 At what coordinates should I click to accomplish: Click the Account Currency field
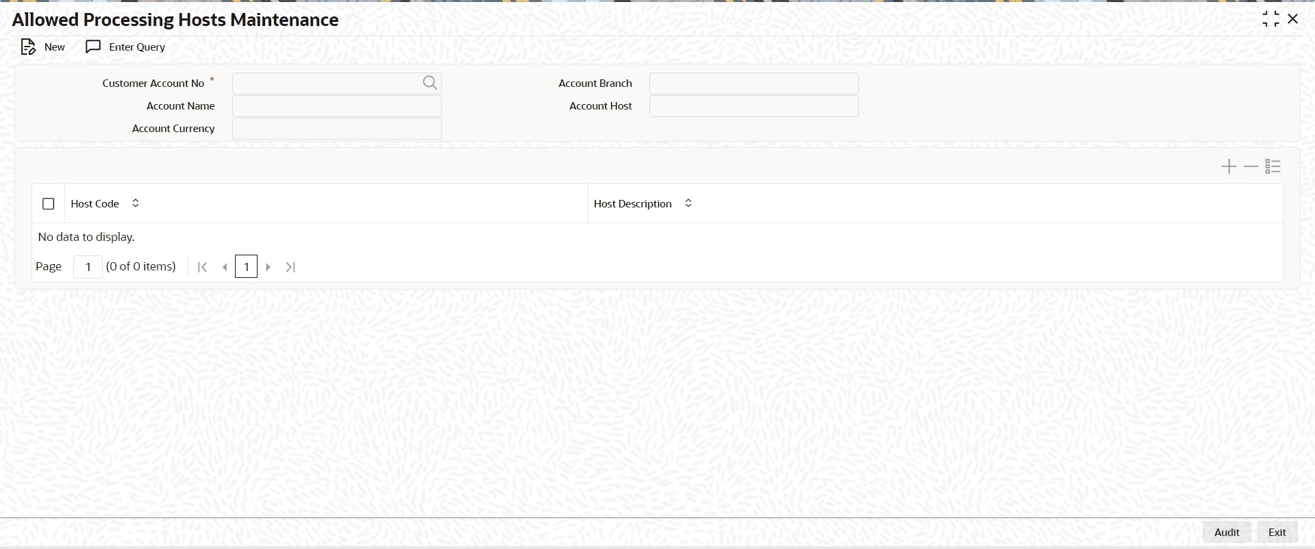(x=337, y=129)
